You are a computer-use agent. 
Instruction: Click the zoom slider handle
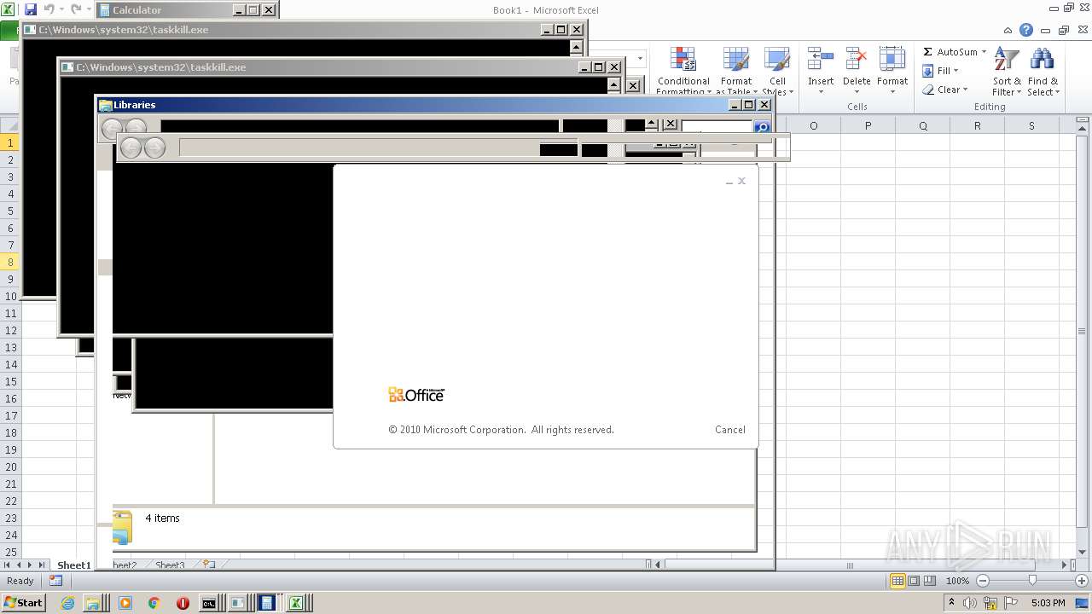click(x=1032, y=581)
